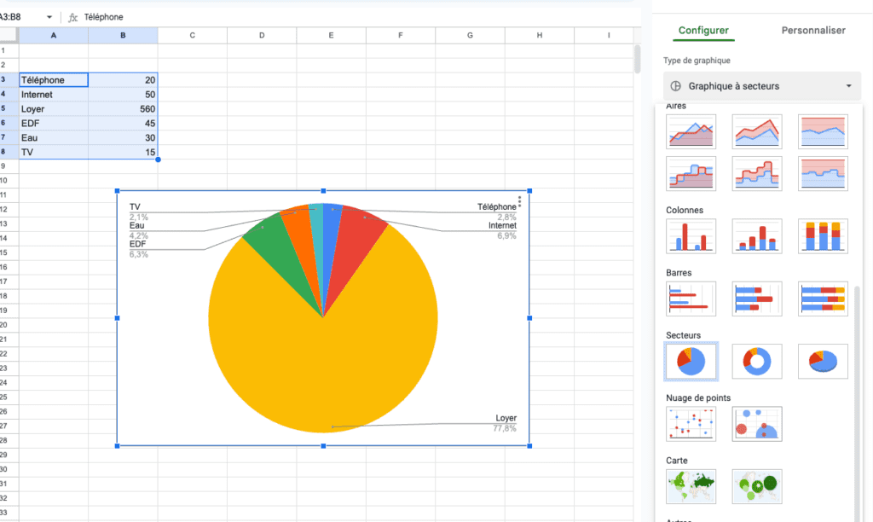Image resolution: width=873 pixels, height=522 pixels.
Task: Open the Graphique à secteurs type dropdown
Action: coord(761,86)
